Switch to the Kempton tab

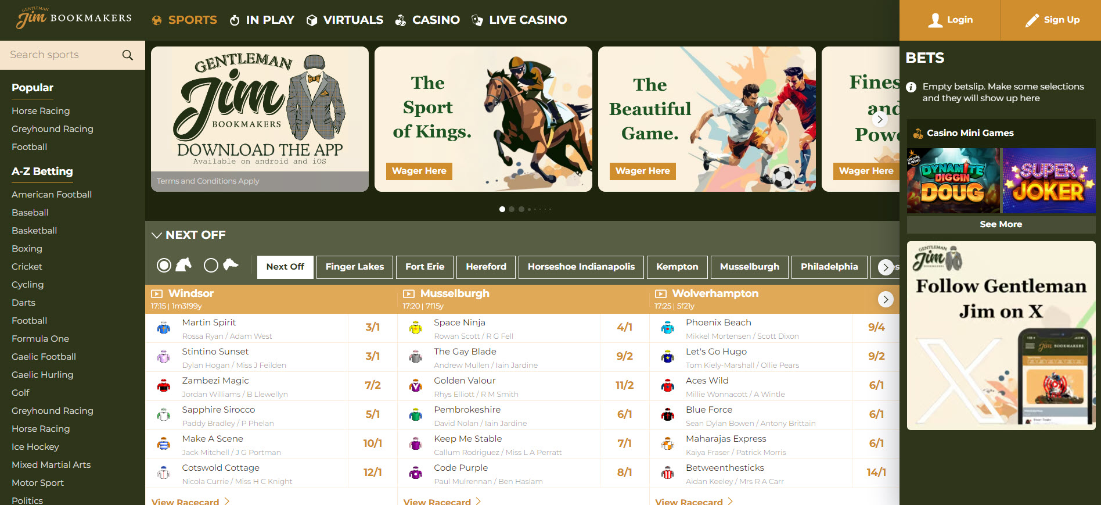[x=677, y=267]
